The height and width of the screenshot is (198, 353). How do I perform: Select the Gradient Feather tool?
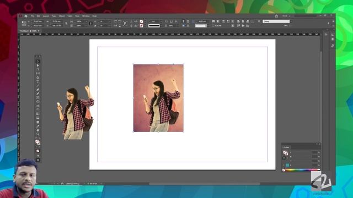[x=38, y=118]
